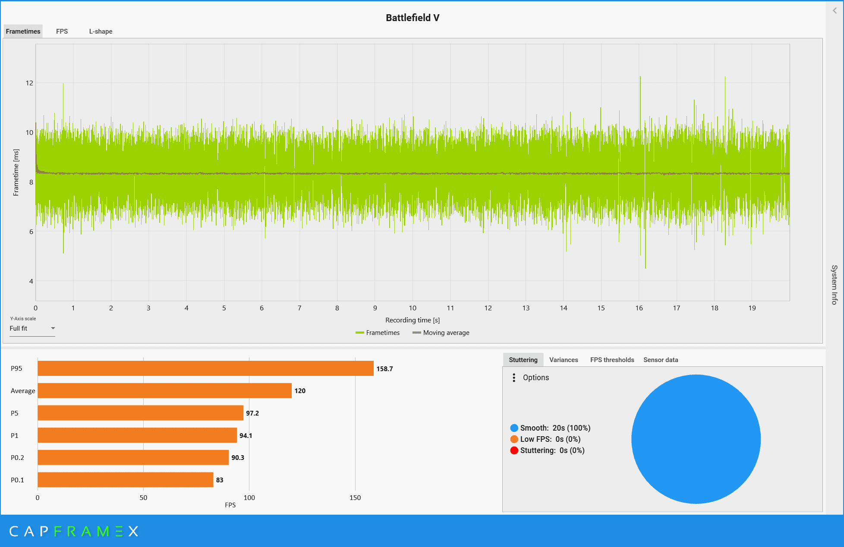Click the 'Smooth: 20s (100%)' text
Screen dimensions: 844x547
[x=555, y=428]
